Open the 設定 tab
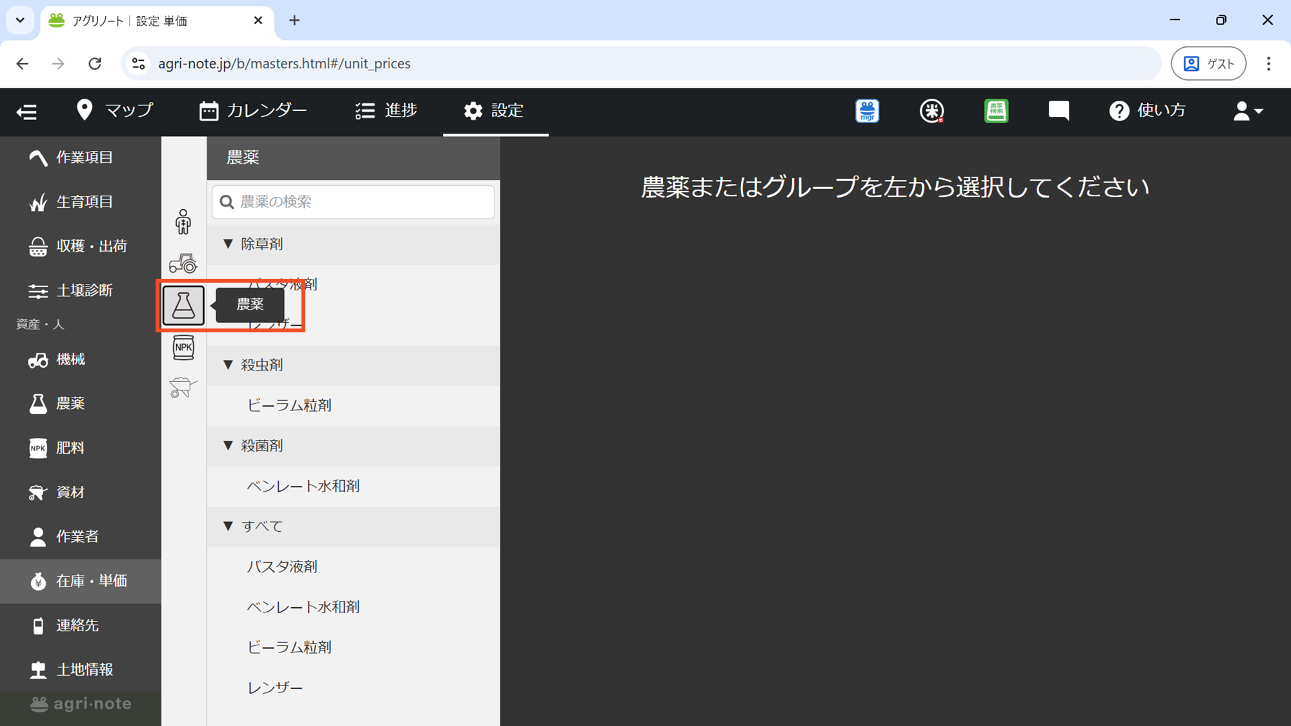The height and width of the screenshot is (726, 1291). [x=494, y=110]
